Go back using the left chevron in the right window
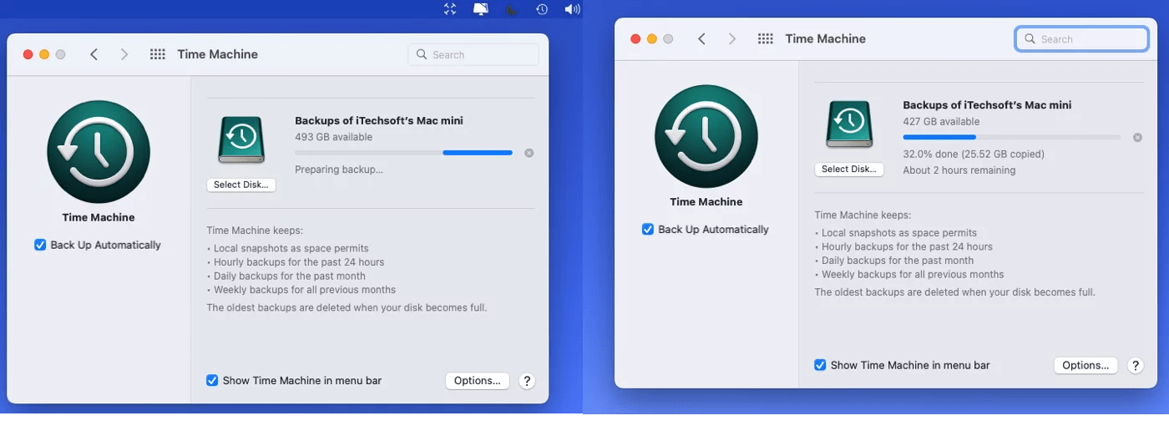The height and width of the screenshot is (426, 1169). point(701,38)
